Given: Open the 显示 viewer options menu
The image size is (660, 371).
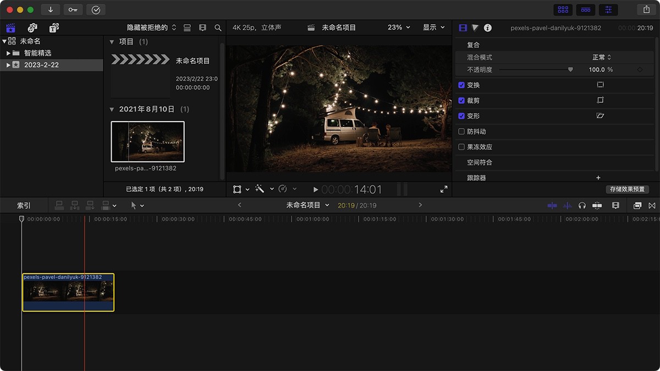Looking at the screenshot, I should pyautogui.click(x=433, y=27).
